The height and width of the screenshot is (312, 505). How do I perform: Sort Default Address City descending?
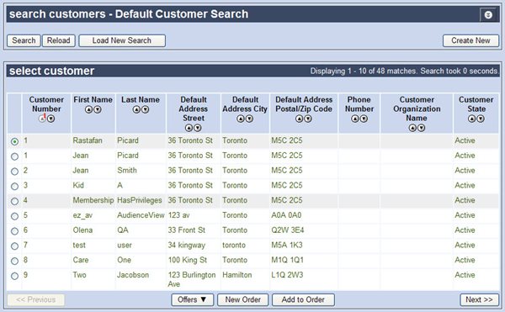(x=249, y=119)
